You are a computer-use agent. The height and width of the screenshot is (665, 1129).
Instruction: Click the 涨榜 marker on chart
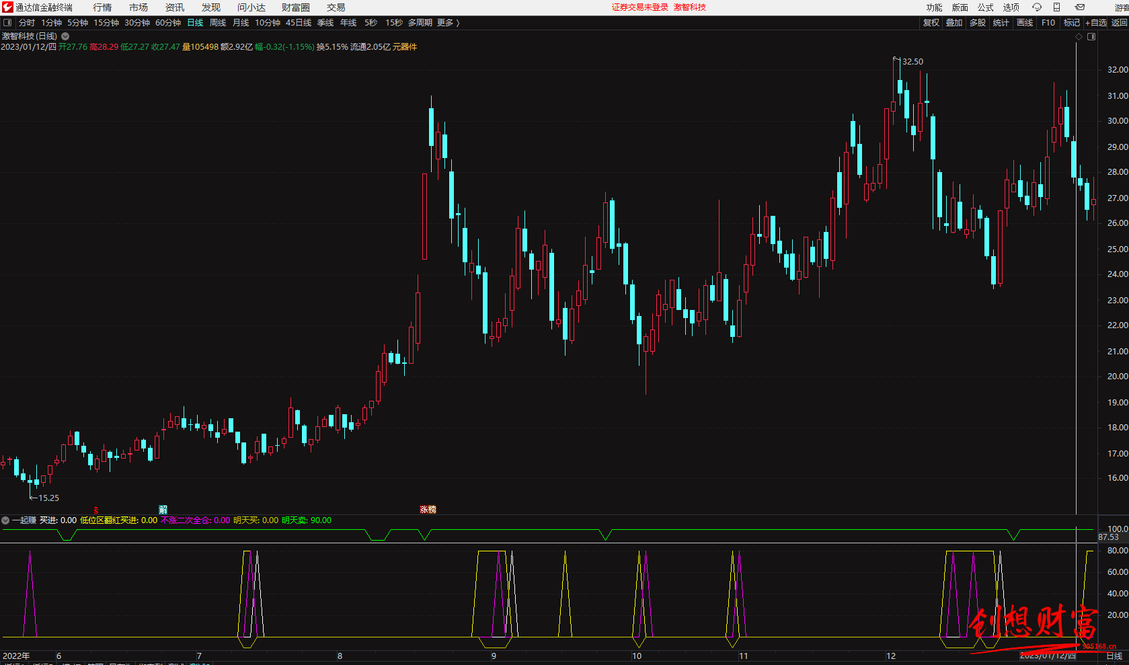[428, 510]
